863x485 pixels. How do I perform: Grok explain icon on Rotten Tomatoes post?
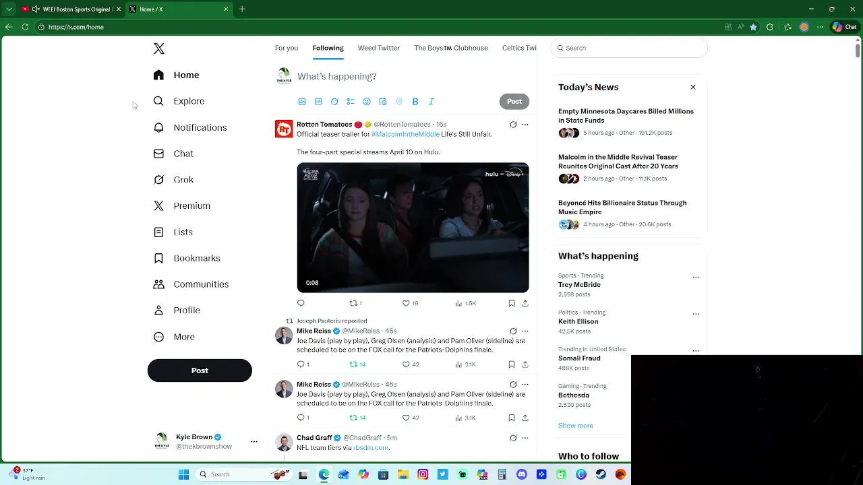point(513,125)
